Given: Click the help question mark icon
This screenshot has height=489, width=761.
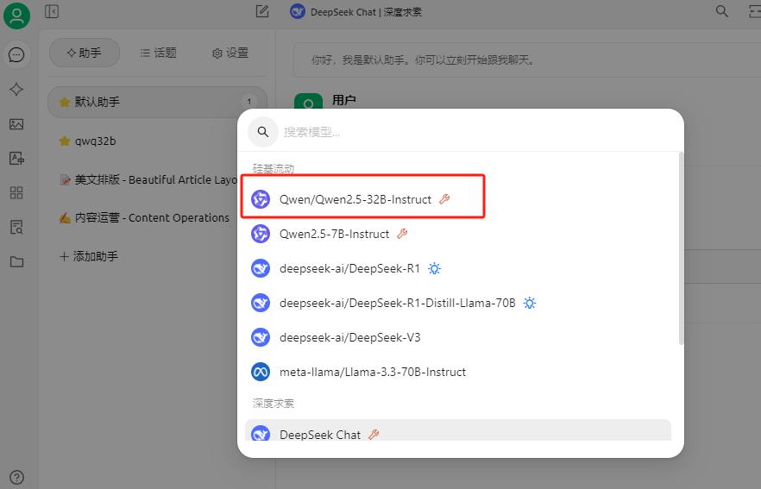Looking at the screenshot, I should pos(16,477).
